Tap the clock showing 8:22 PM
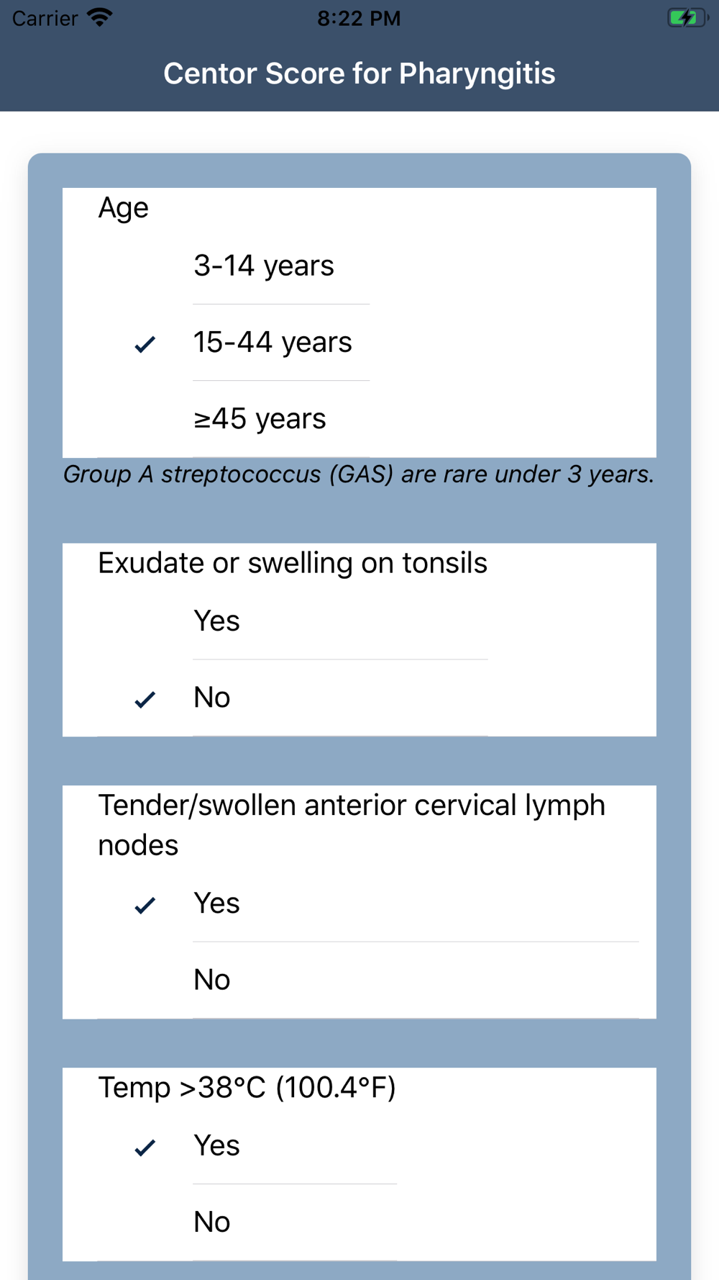The image size is (719, 1280). click(359, 18)
